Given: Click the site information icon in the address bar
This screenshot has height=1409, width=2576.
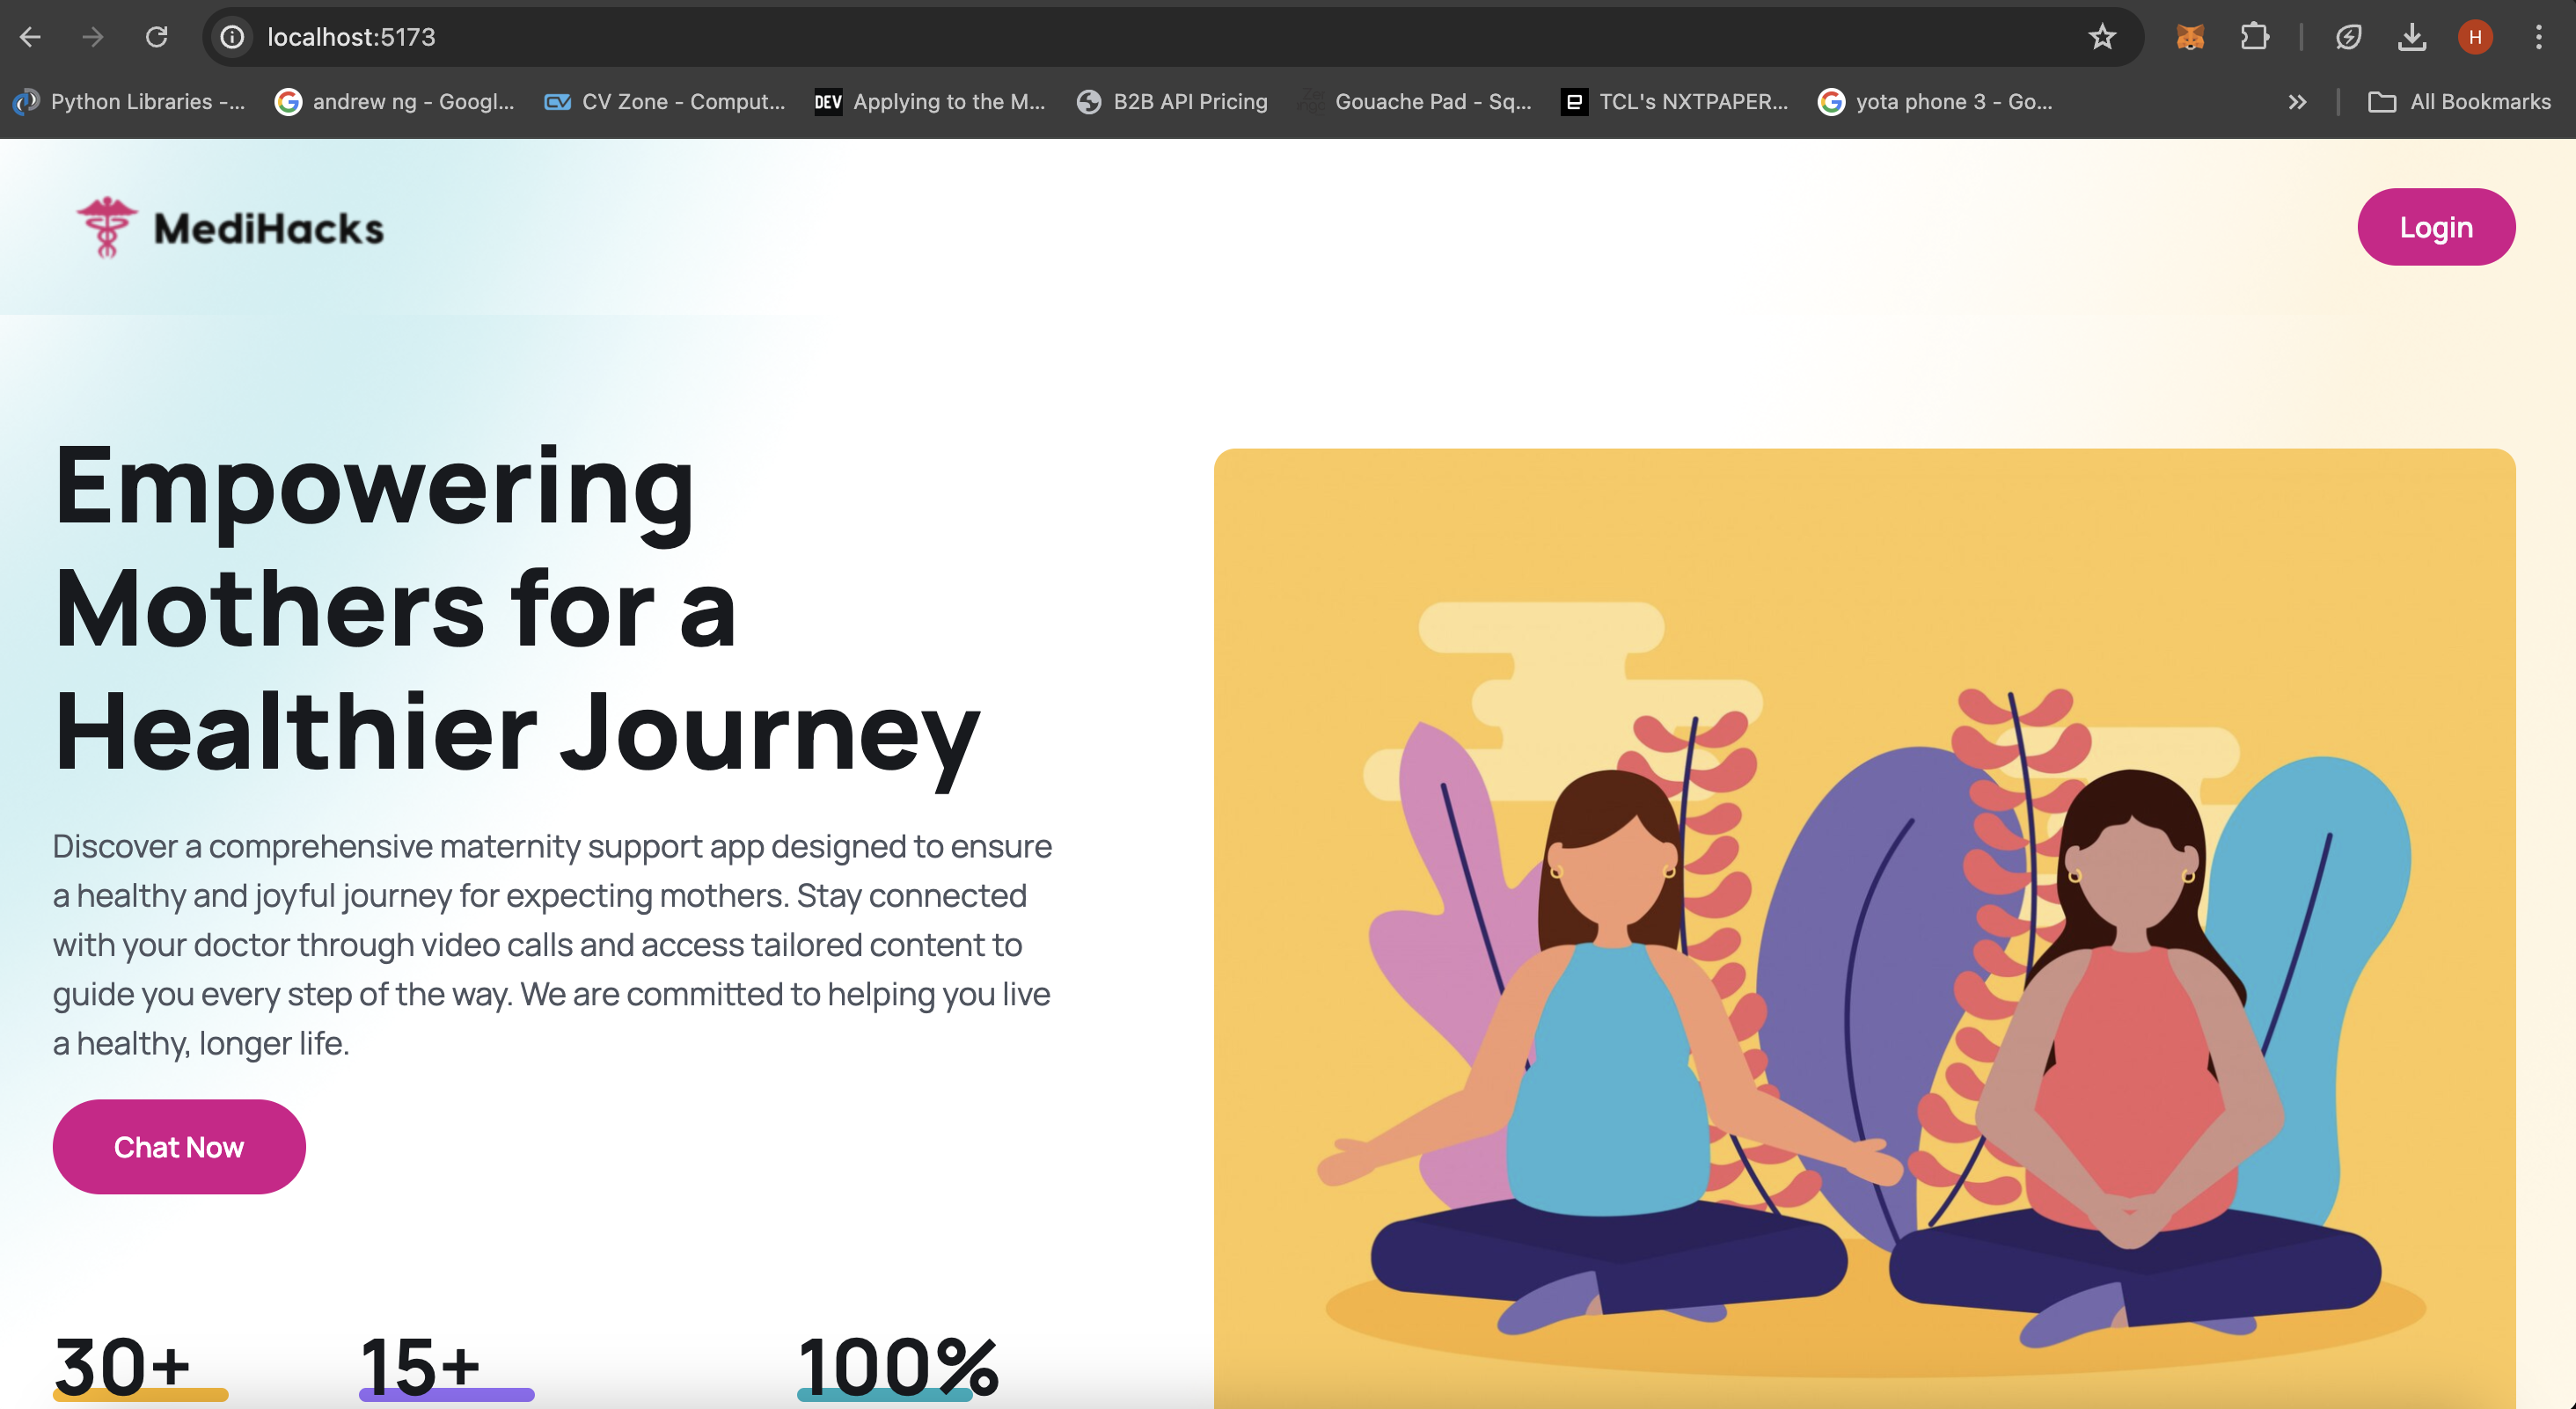Looking at the screenshot, I should pos(232,37).
